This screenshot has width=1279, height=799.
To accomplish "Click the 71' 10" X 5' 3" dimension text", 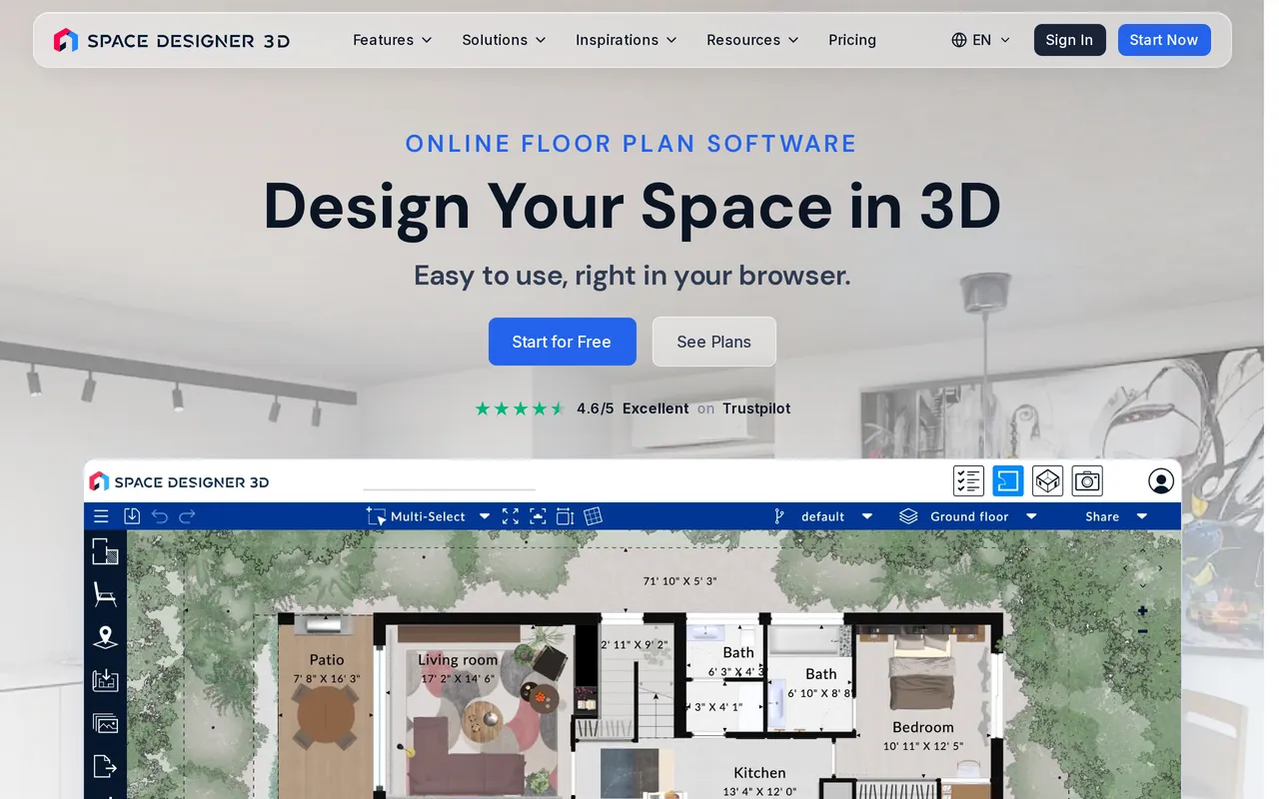I will click(680, 580).
